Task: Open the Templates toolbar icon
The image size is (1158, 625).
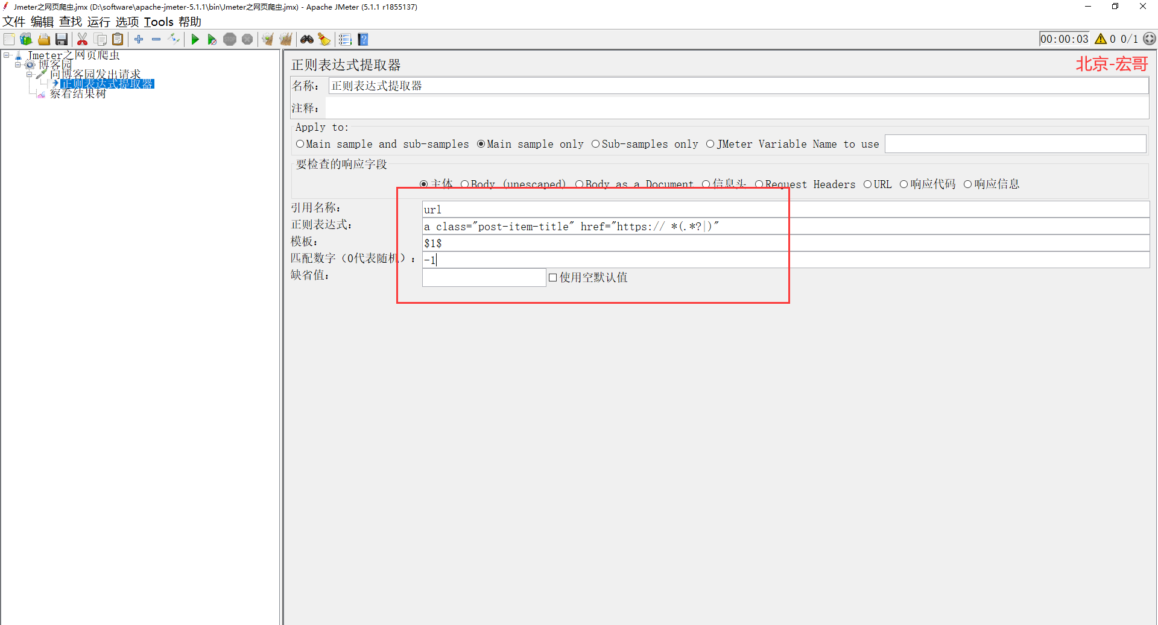Action: pos(26,40)
